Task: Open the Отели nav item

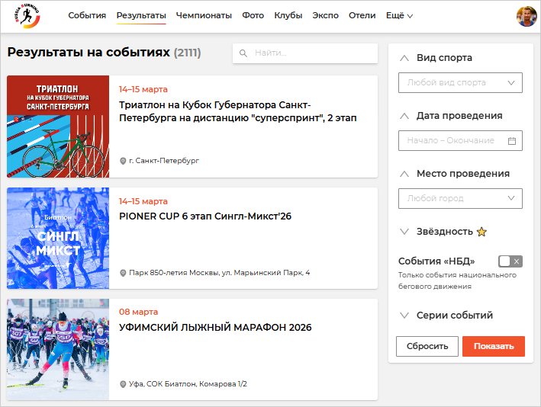Action: pyautogui.click(x=362, y=15)
